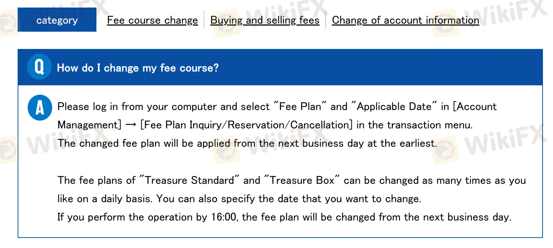This screenshot has height=248, width=553.
Task: Click the "Treasure Box" plan name
Action: pos(302,180)
